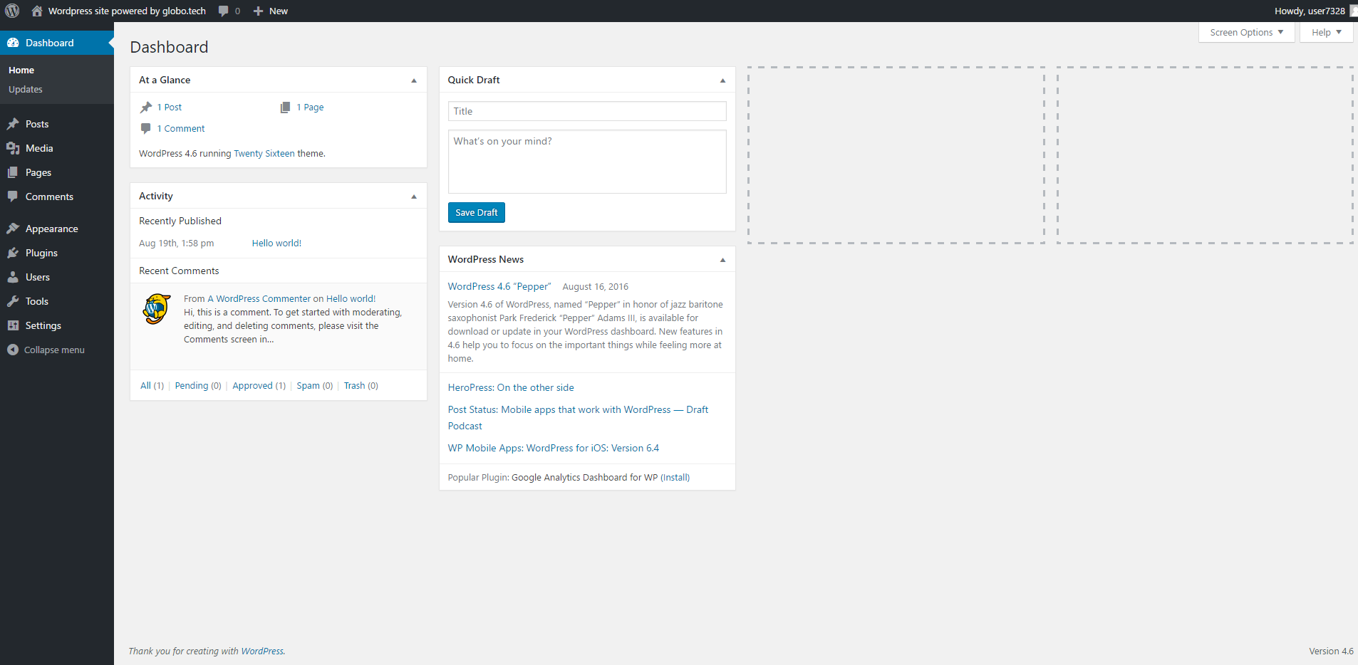Screen dimensions: 1358x665
Task: Click the WordPress link in footer
Action: click(x=262, y=651)
